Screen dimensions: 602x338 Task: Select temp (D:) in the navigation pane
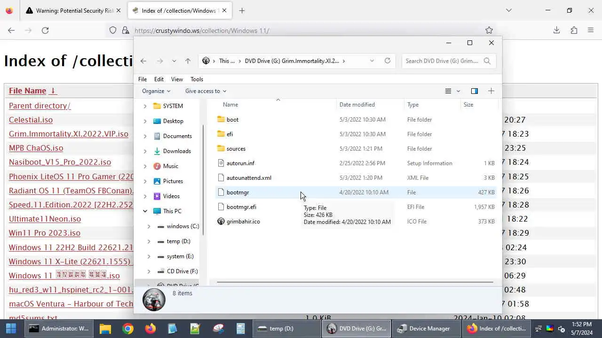[178, 241]
